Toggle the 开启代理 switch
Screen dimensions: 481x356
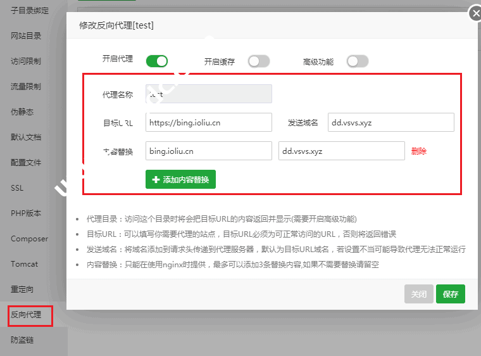tap(156, 61)
